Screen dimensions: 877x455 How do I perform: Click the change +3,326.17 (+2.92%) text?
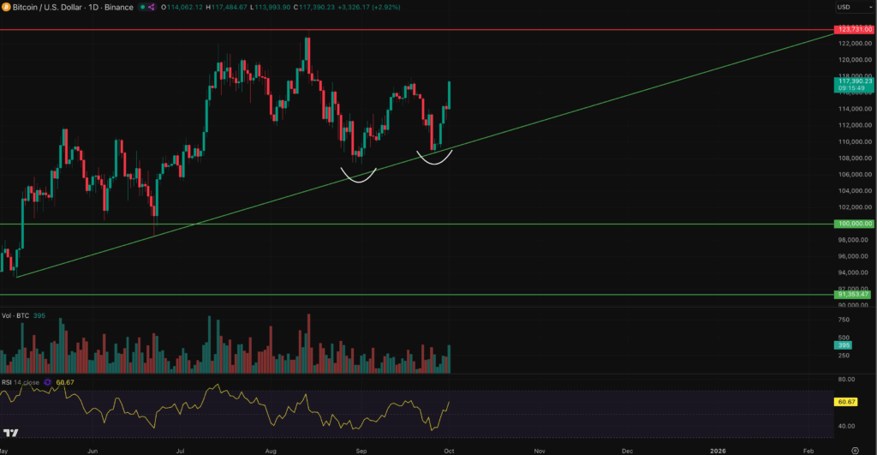point(369,7)
